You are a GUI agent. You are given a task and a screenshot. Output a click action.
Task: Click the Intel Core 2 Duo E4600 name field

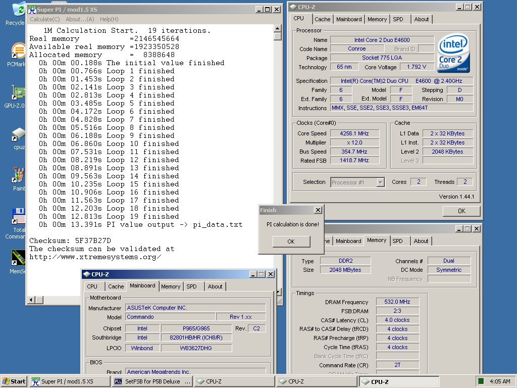382,40
